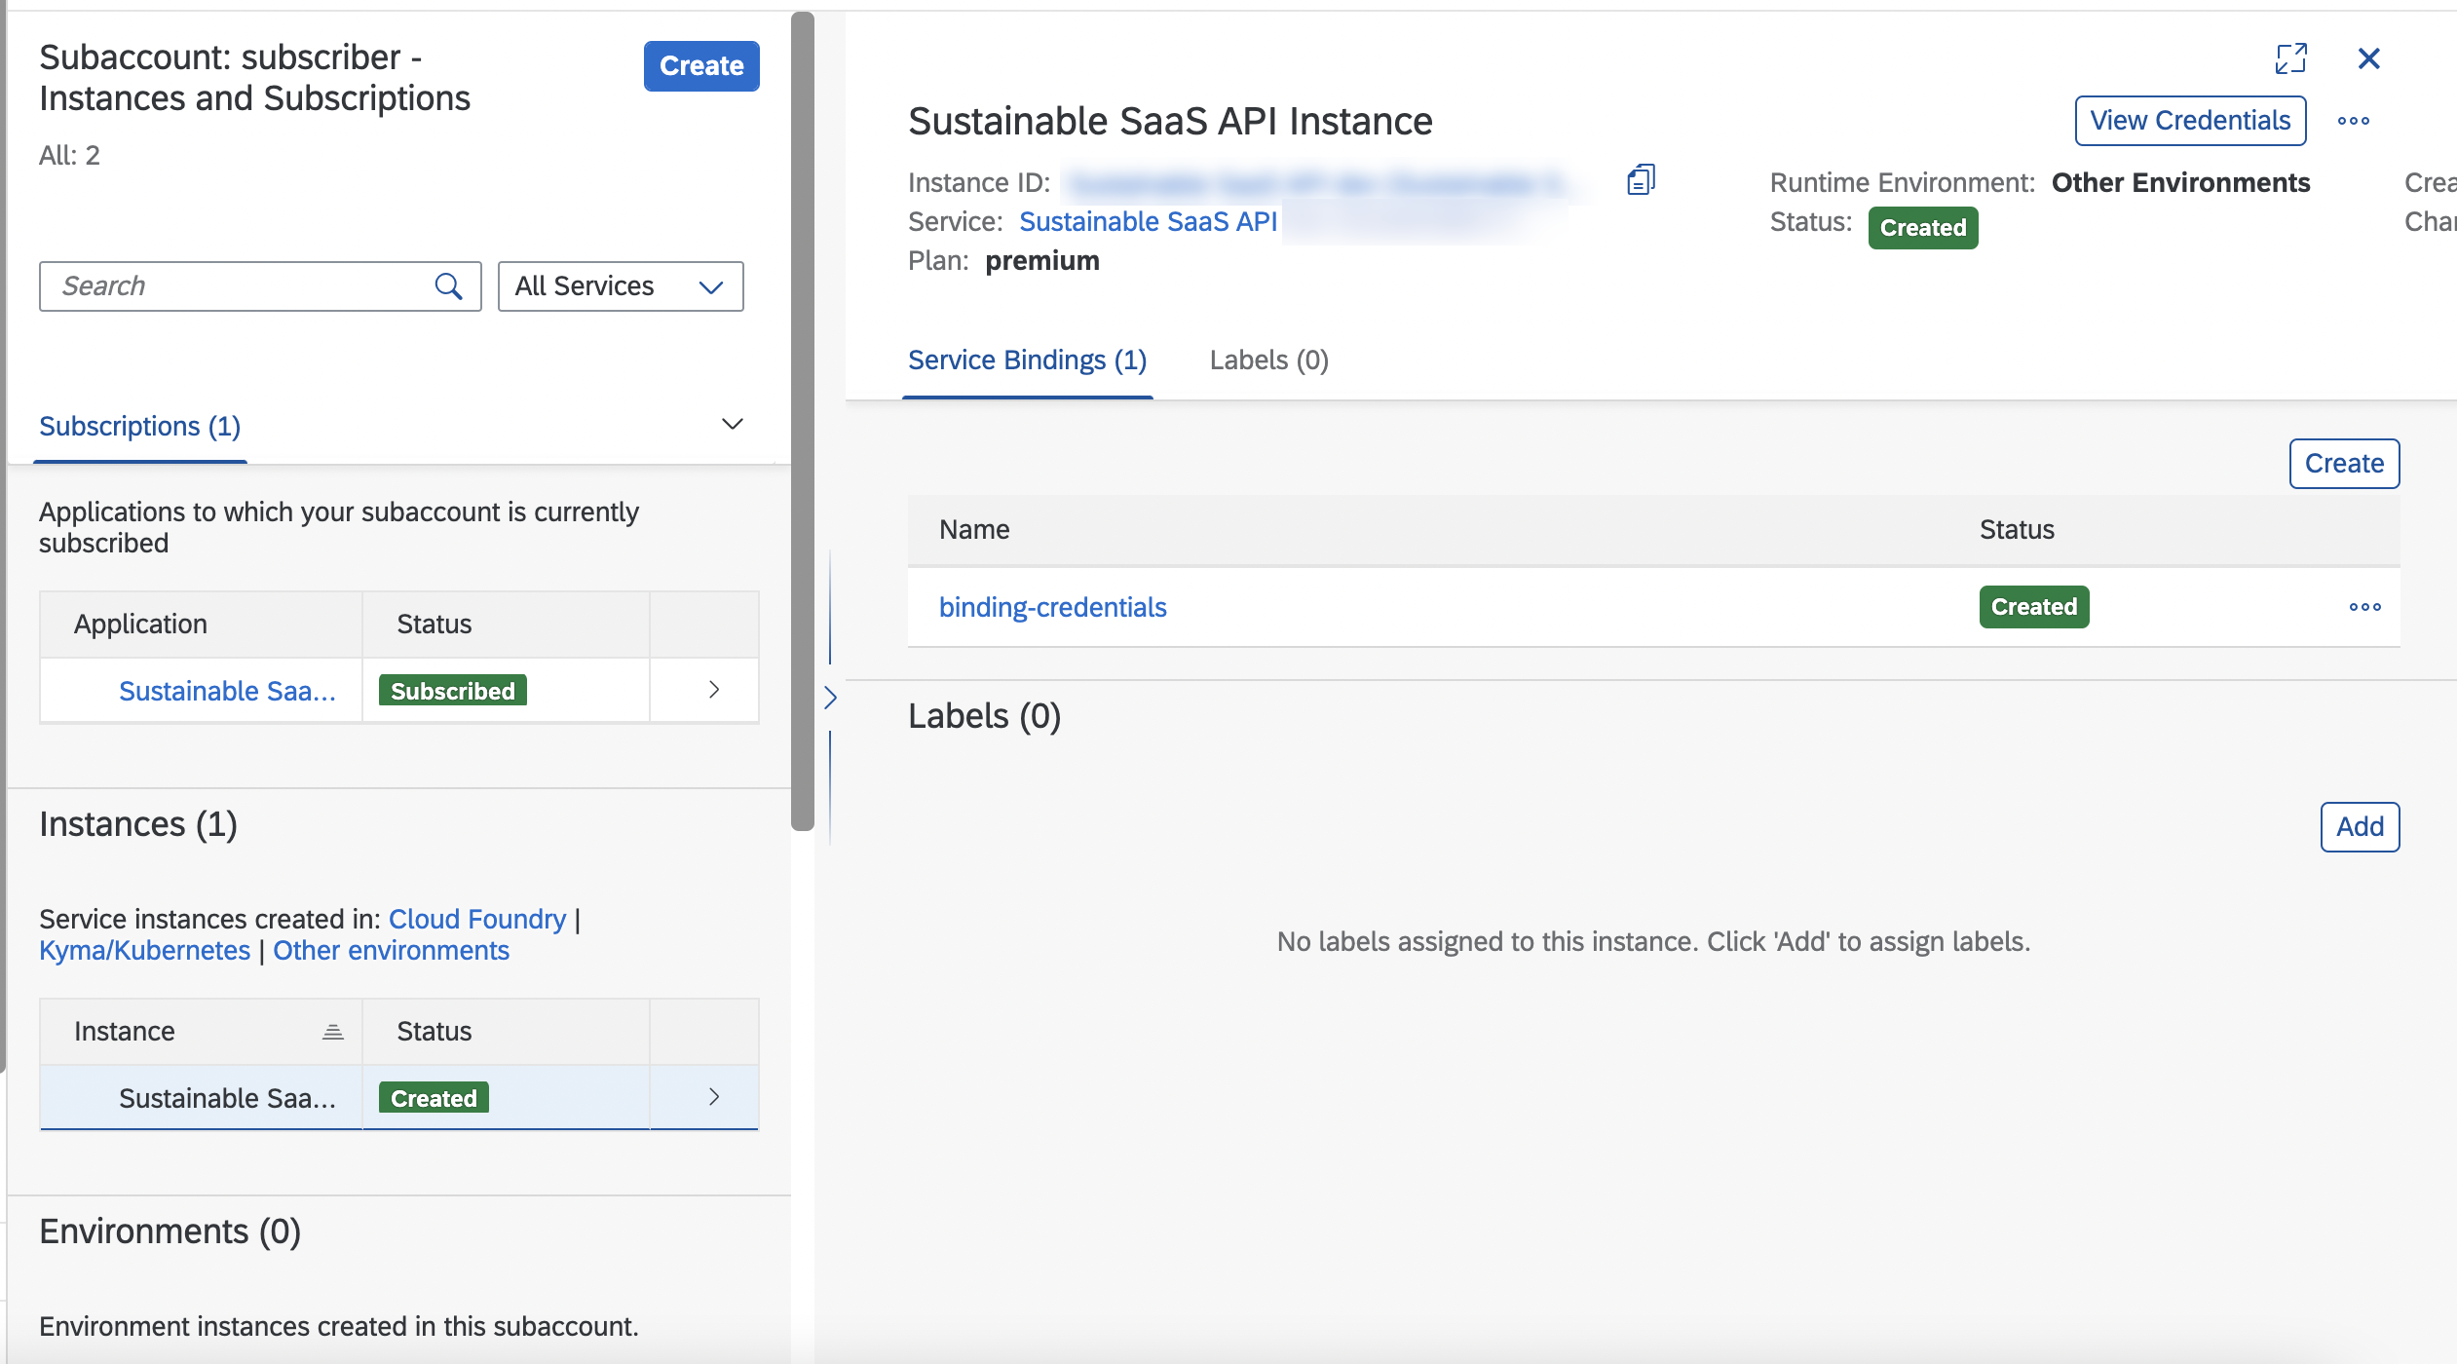The width and height of the screenshot is (2457, 1364).
Task: Click the Labels (0) section heading
Action: 984,717
